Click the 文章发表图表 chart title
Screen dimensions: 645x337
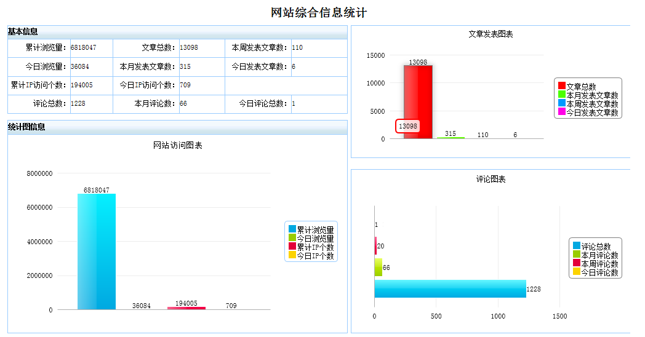pyautogui.click(x=490, y=34)
